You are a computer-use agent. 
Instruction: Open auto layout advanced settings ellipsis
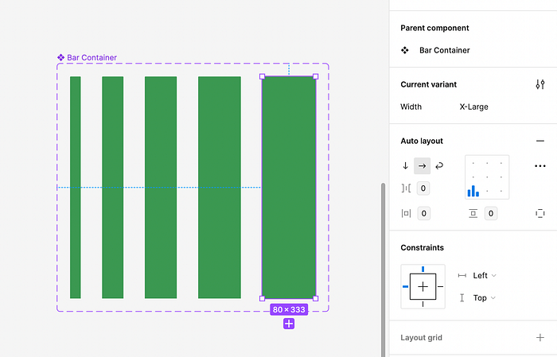tap(540, 165)
